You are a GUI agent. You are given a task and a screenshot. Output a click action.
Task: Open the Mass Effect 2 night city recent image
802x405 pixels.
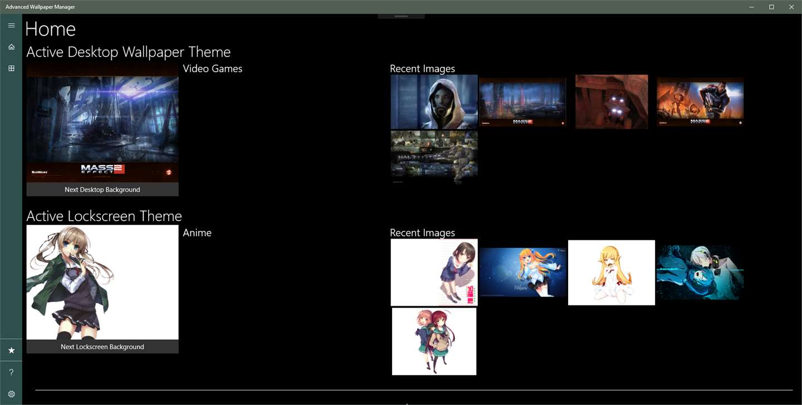pos(523,102)
